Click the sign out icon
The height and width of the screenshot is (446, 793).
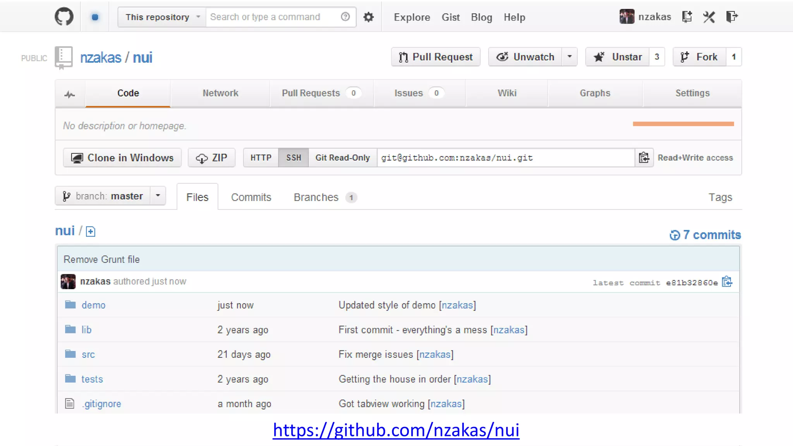pyautogui.click(x=731, y=17)
